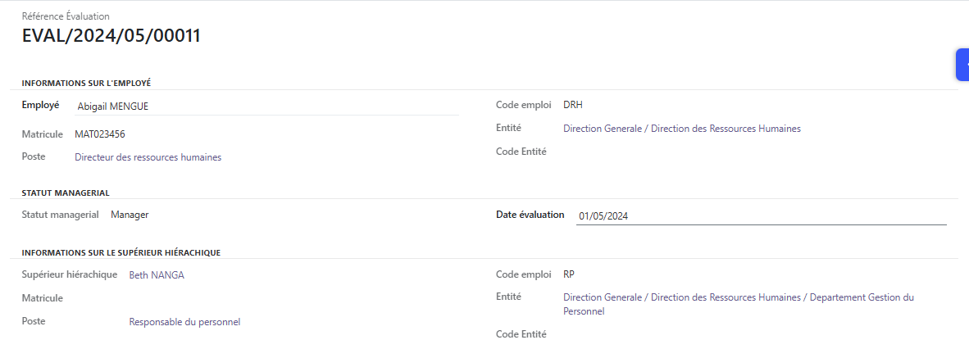Click the Supérieur hiérachique field label
Image resolution: width=969 pixels, height=349 pixels.
(x=69, y=274)
